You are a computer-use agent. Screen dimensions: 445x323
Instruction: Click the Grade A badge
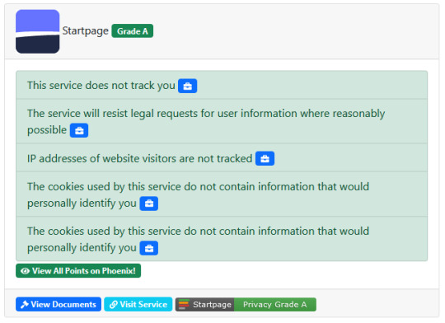point(132,31)
